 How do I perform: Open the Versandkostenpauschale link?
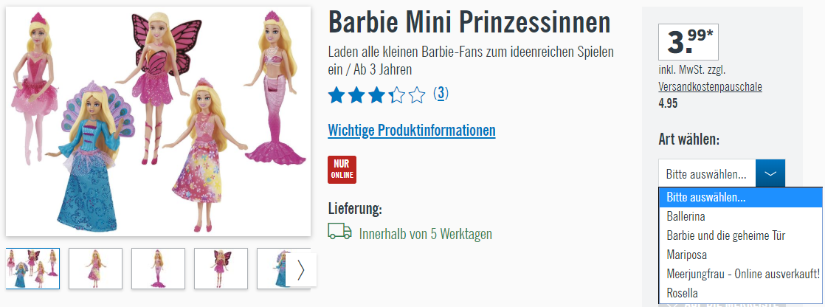(x=710, y=87)
